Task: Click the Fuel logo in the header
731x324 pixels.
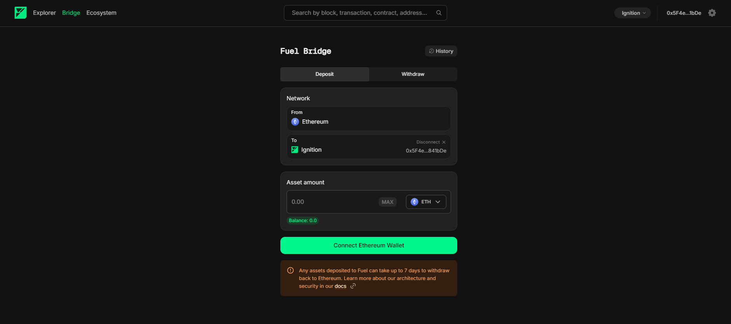Action: [21, 13]
